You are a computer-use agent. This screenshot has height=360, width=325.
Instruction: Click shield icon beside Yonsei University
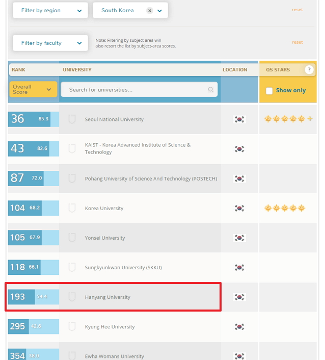[72, 238]
